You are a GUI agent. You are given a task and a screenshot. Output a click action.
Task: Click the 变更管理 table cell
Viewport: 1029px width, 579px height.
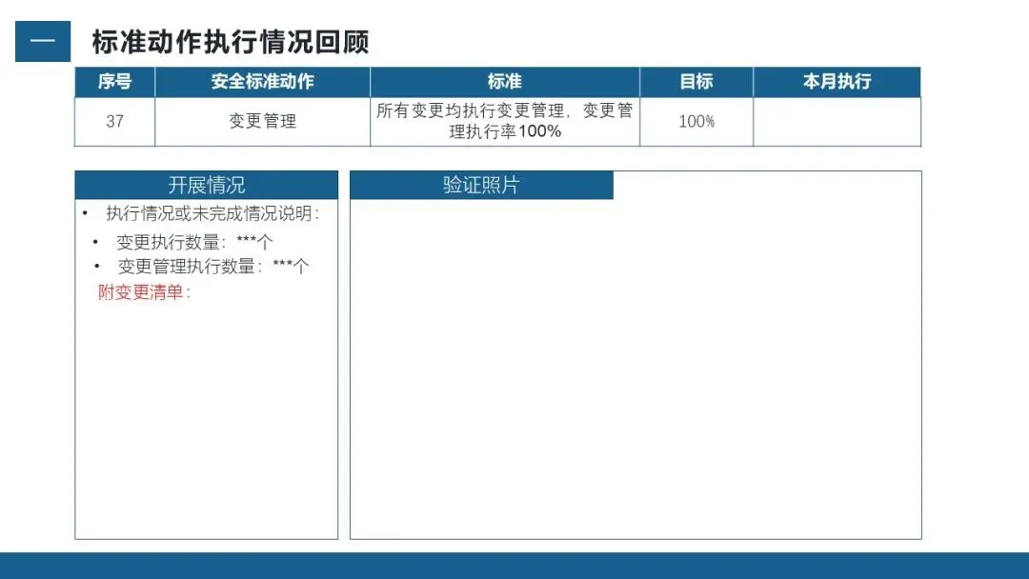[x=263, y=121]
